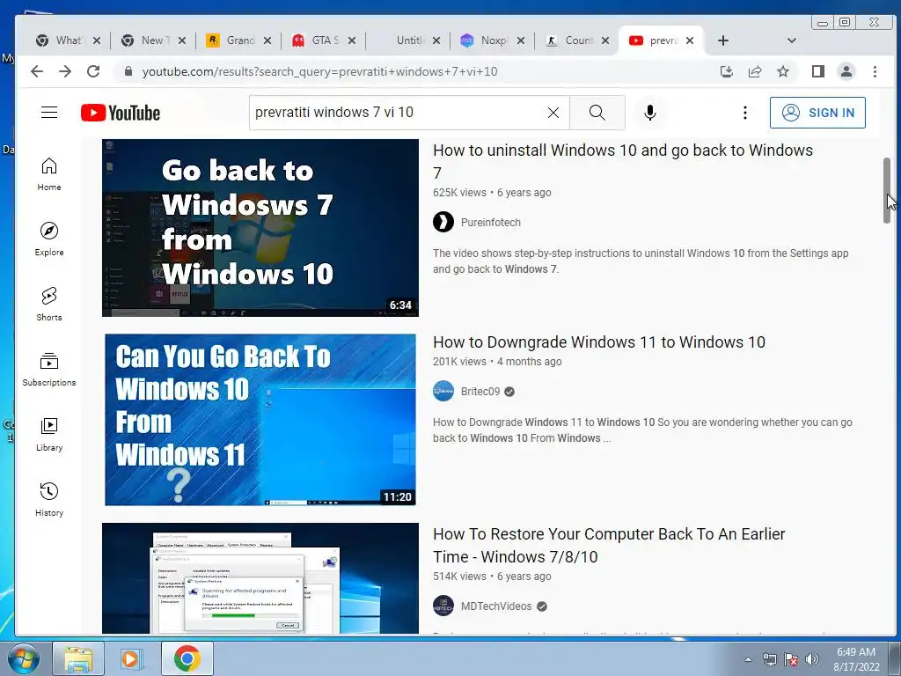The width and height of the screenshot is (901, 676).
Task: Play the System Restore video thumbnail
Action: coord(260,578)
